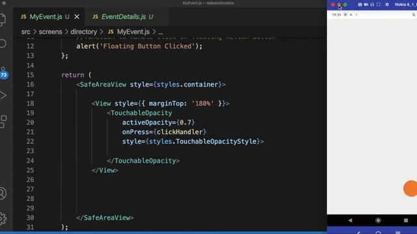
Task: Start screen recording with emulator video icon
Action: click(x=366, y=5)
